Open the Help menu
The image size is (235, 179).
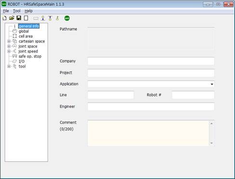click(29, 11)
